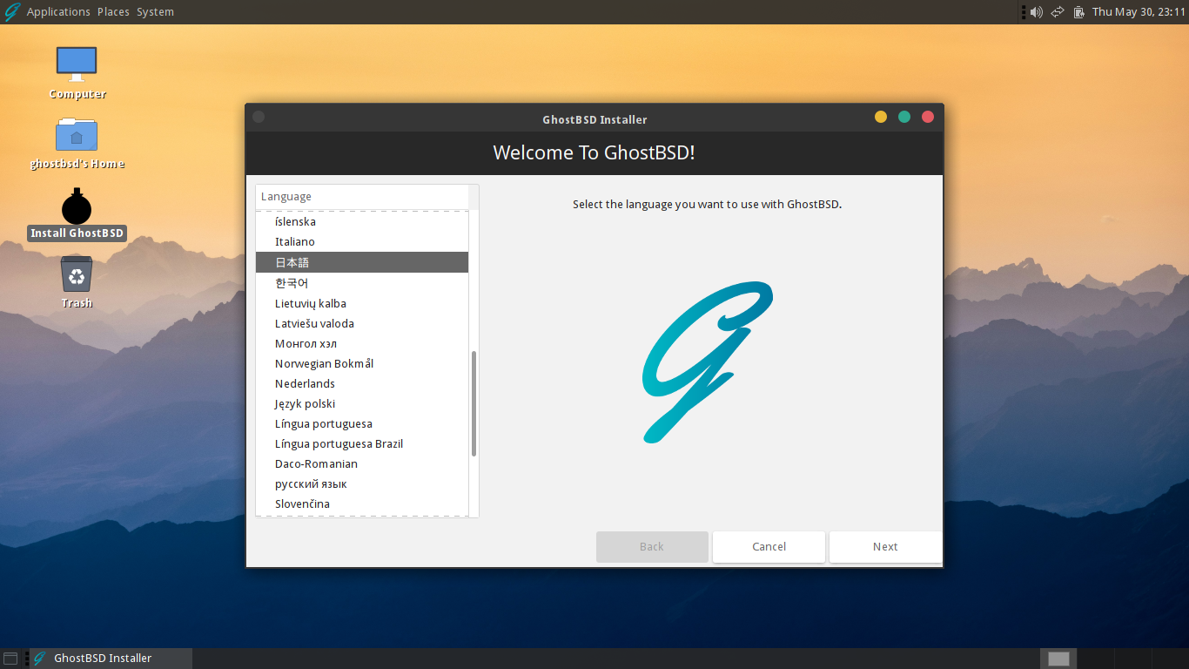
Task: Open the Computer desktop icon
Action: pos(77,64)
